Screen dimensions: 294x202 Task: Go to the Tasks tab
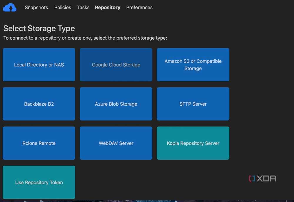pos(83,8)
